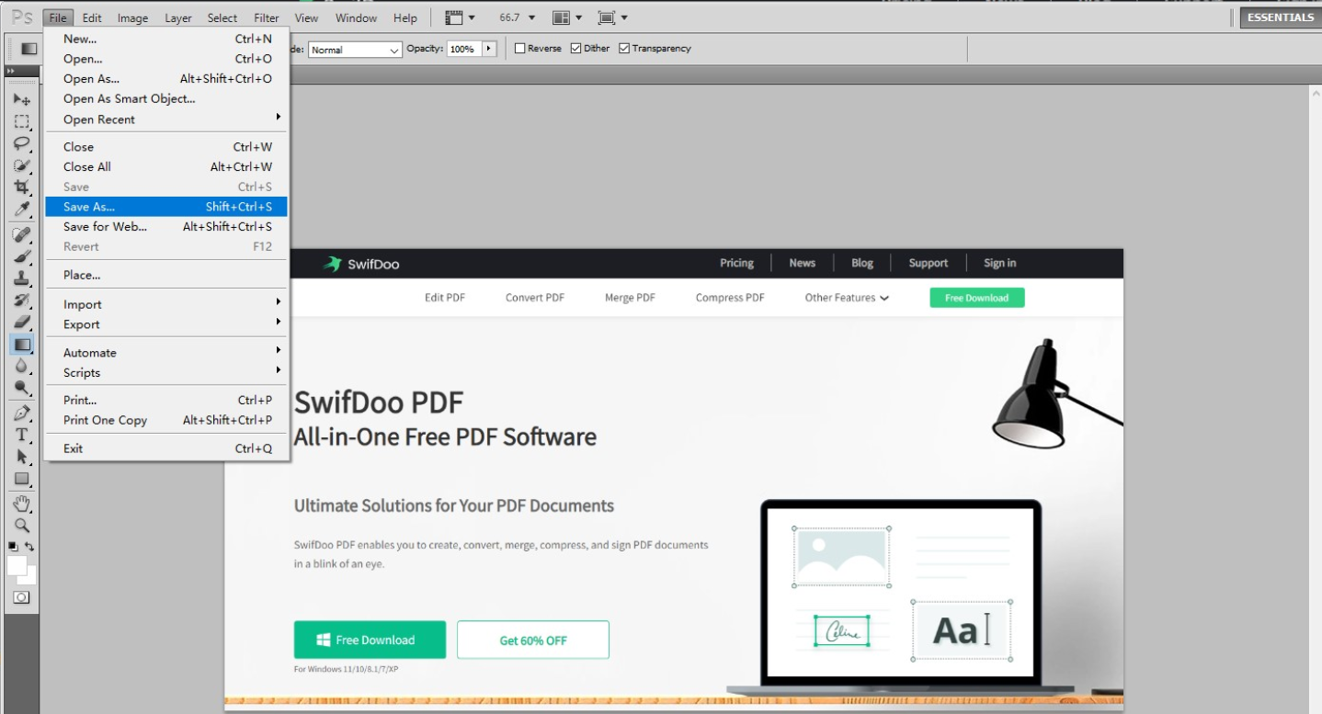This screenshot has width=1322, height=714.
Task: Select the Rectangle shape tool
Action: pos(22,480)
